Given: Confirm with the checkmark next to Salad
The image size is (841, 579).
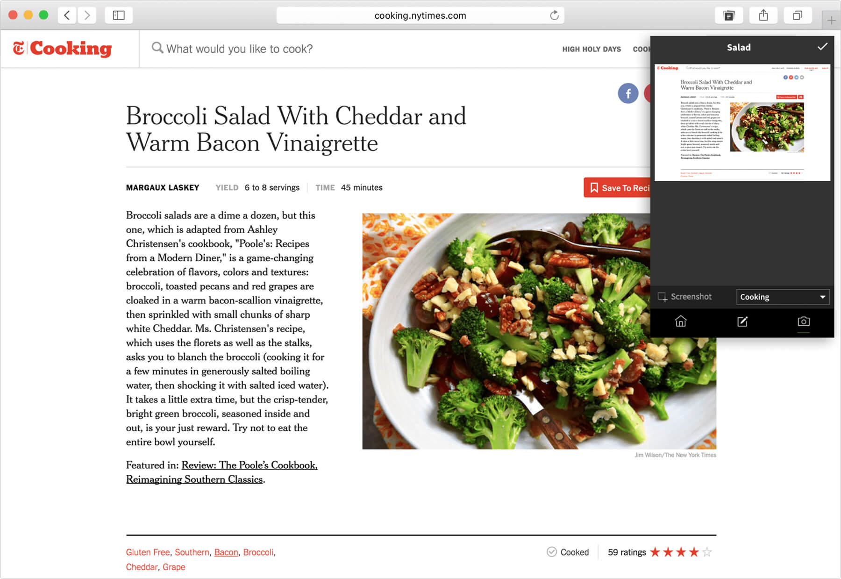Looking at the screenshot, I should (x=822, y=47).
